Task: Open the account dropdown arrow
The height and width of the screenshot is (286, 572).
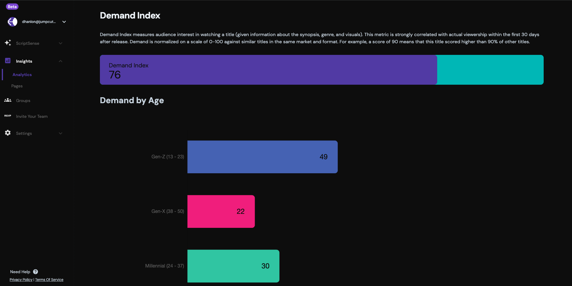Action: point(64,22)
